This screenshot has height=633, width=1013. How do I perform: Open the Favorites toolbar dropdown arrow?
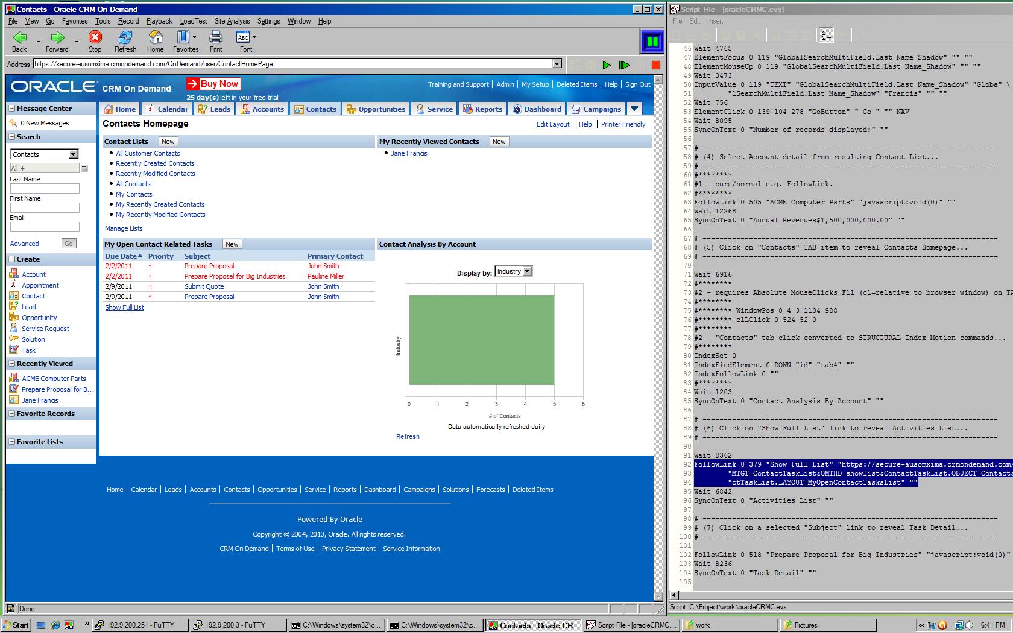pyautogui.click(x=194, y=37)
